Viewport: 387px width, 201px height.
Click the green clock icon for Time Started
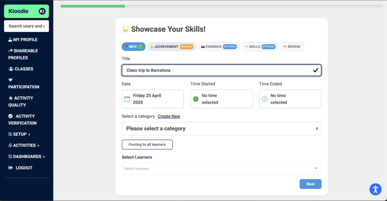coord(196,99)
